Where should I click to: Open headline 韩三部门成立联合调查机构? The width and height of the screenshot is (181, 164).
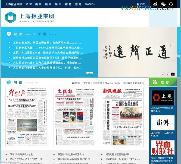coord(71,154)
